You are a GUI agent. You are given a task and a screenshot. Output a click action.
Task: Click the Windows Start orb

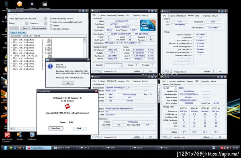5,148
